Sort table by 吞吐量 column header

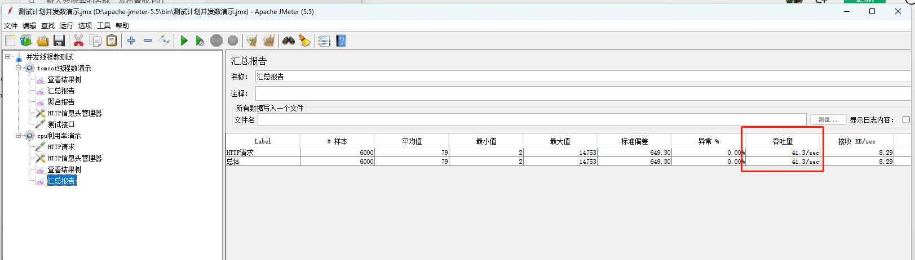[x=783, y=141]
